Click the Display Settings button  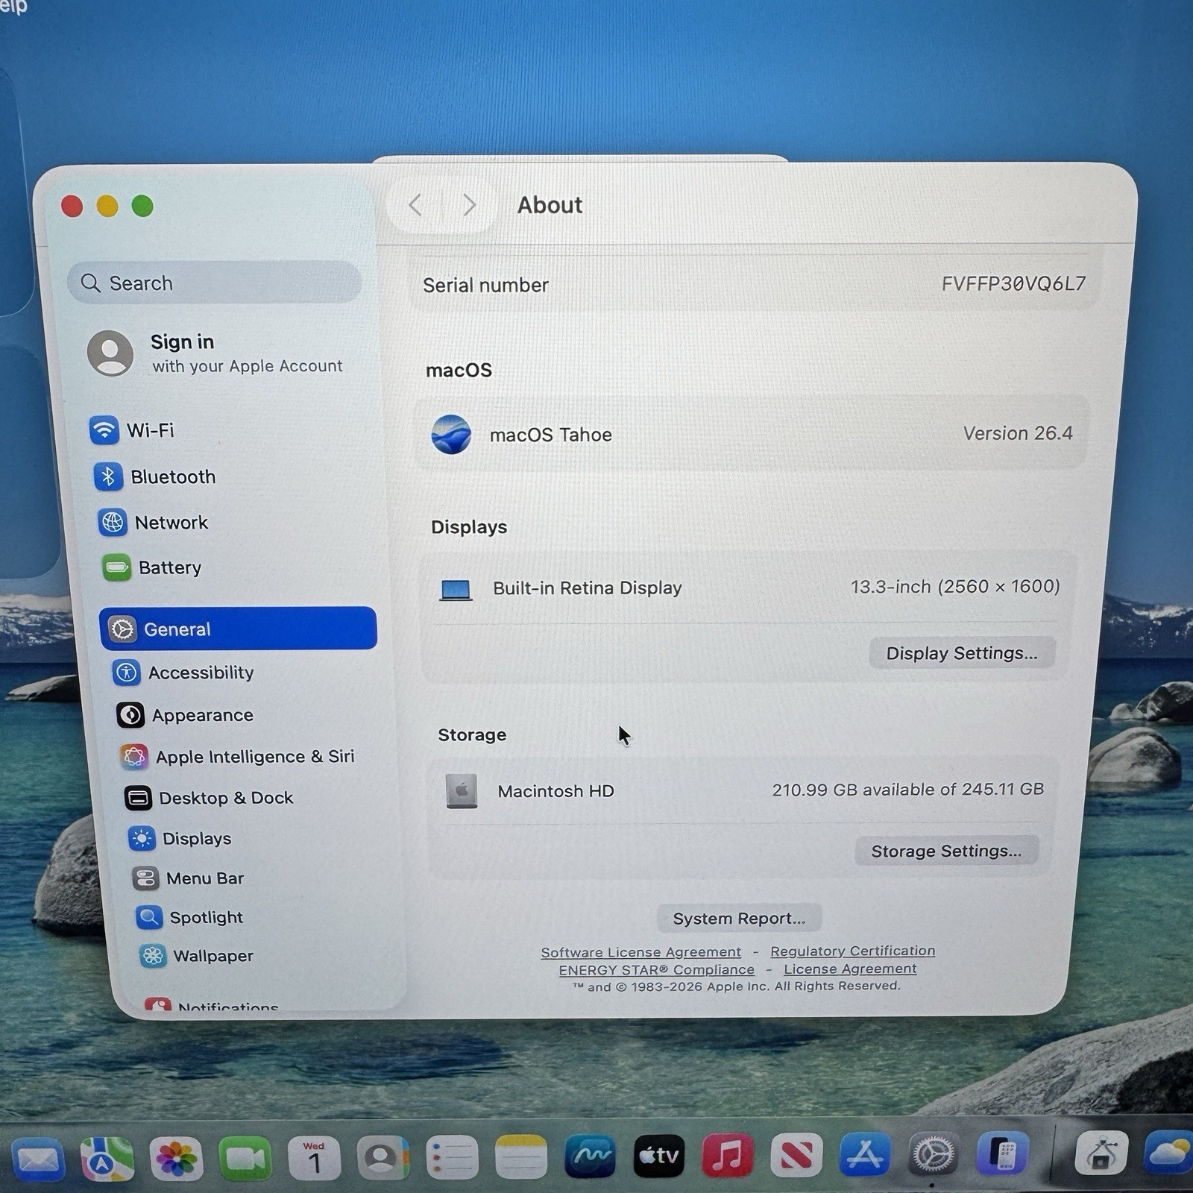pos(961,653)
